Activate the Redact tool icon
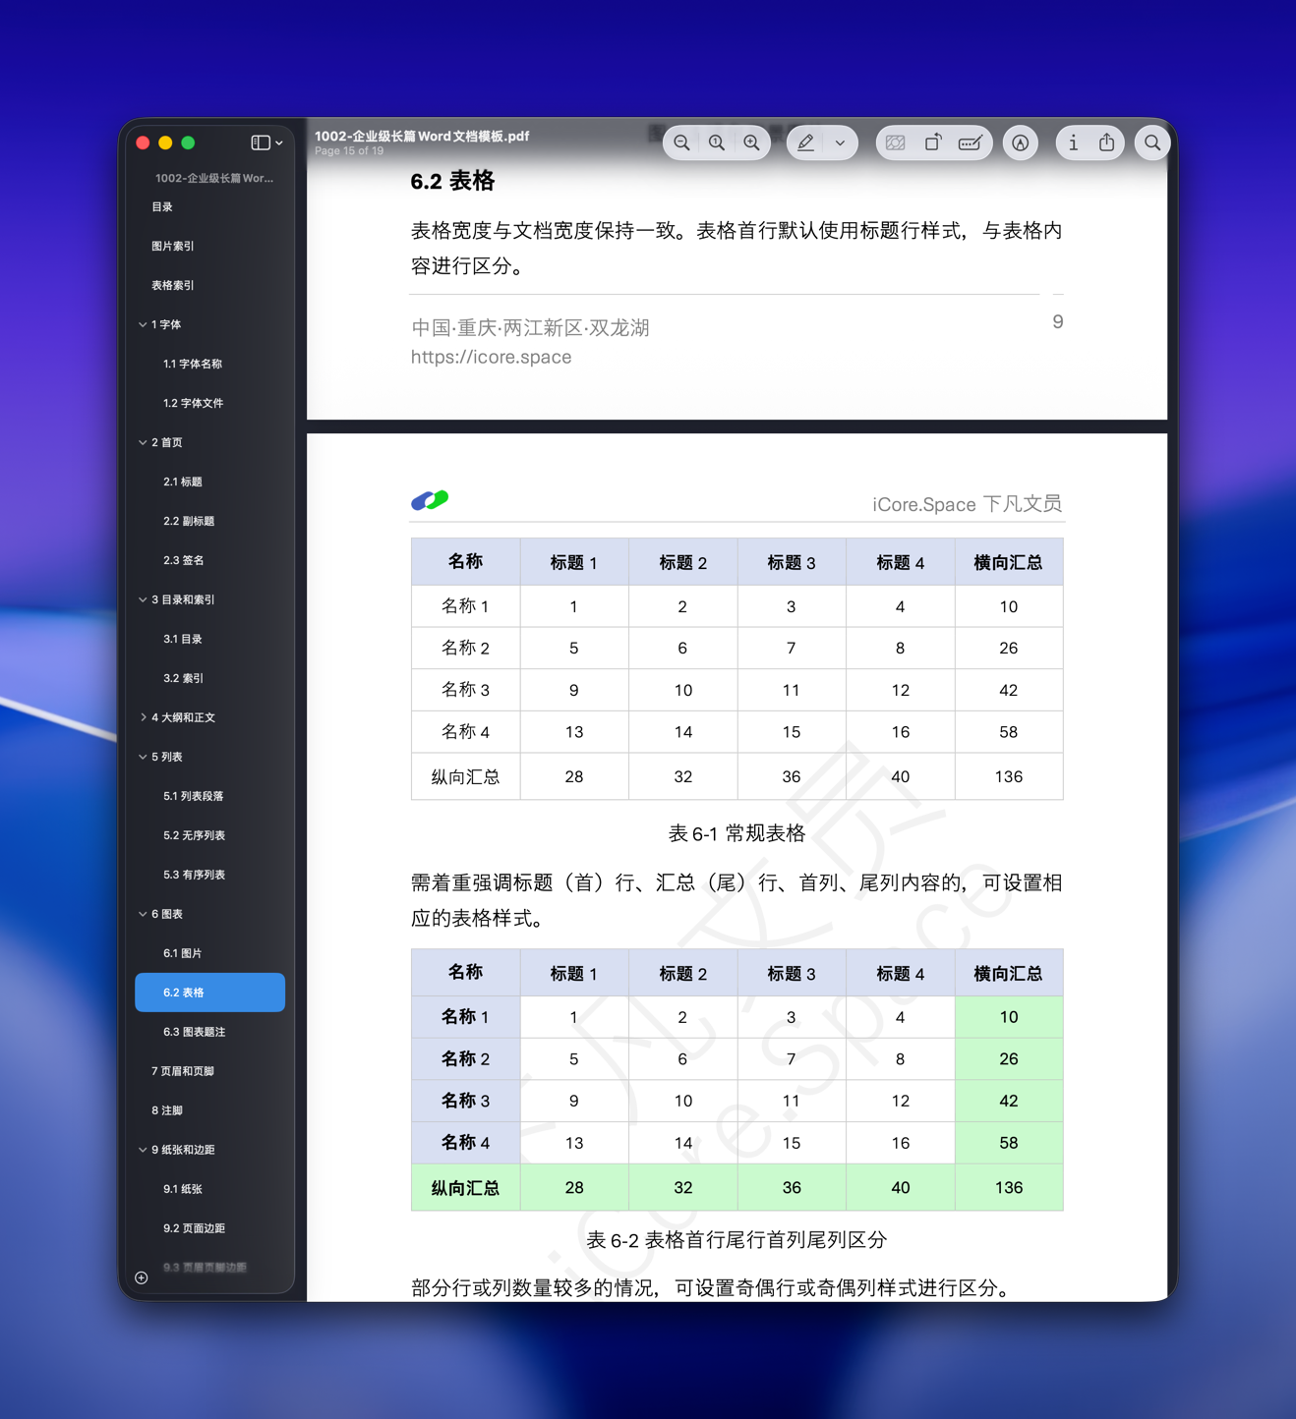This screenshot has height=1419, width=1296. coord(896,142)
